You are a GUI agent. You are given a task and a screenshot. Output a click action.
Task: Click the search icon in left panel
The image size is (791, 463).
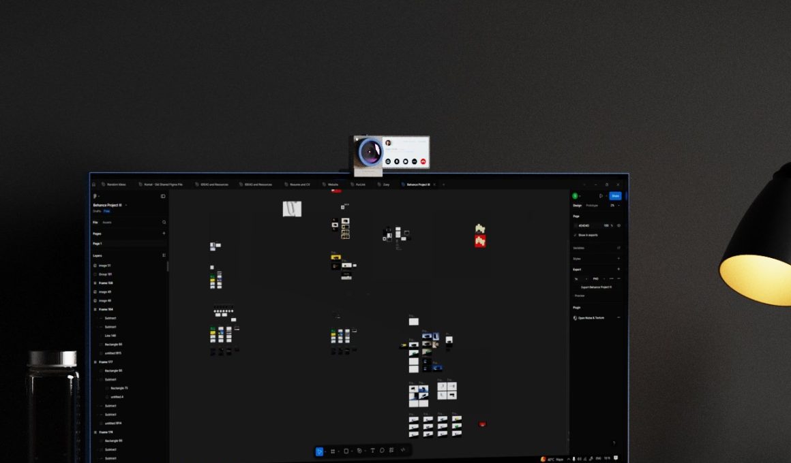[x=164, y=222]
